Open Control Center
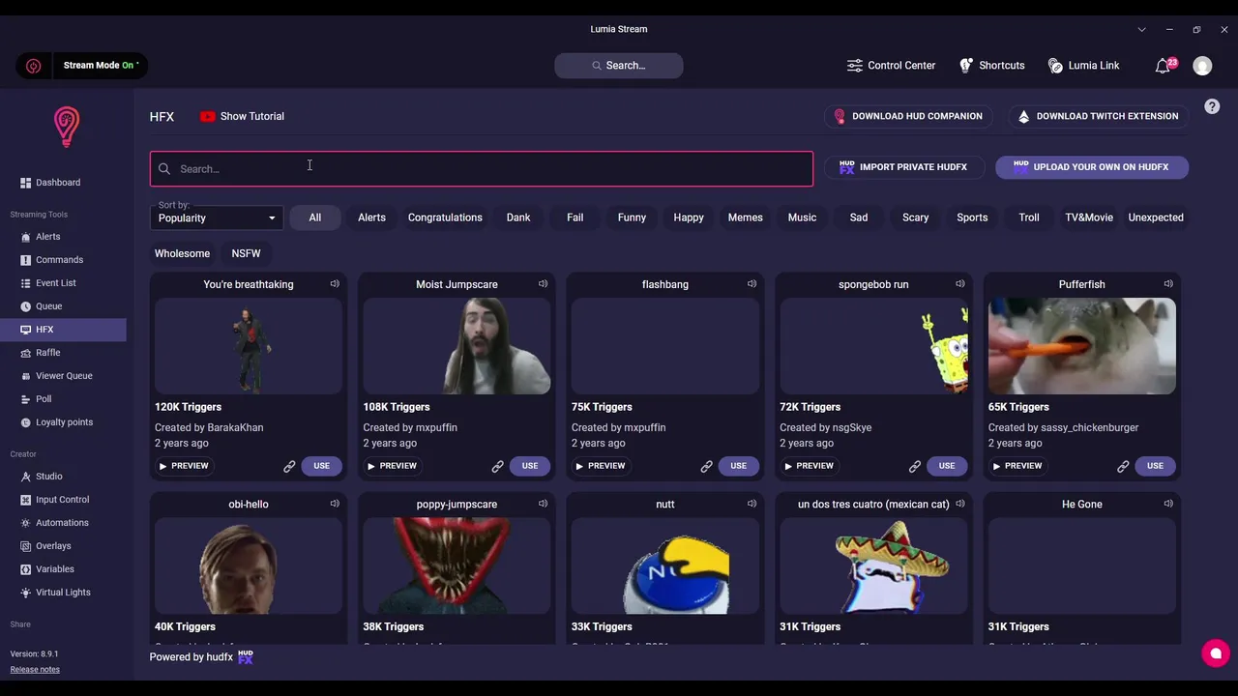This screenshot has height=696, width=1238. 891,66
